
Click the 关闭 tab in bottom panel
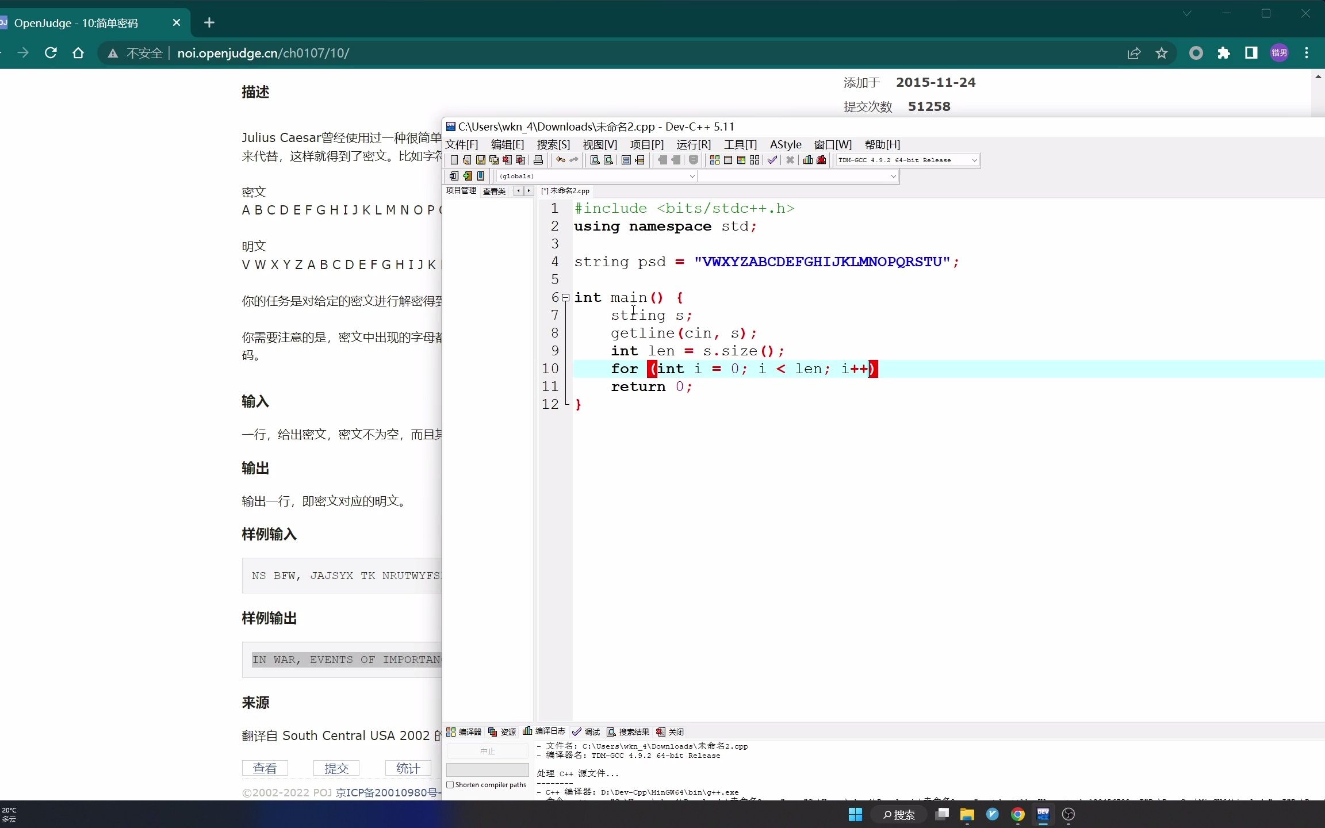pos(670,731)
